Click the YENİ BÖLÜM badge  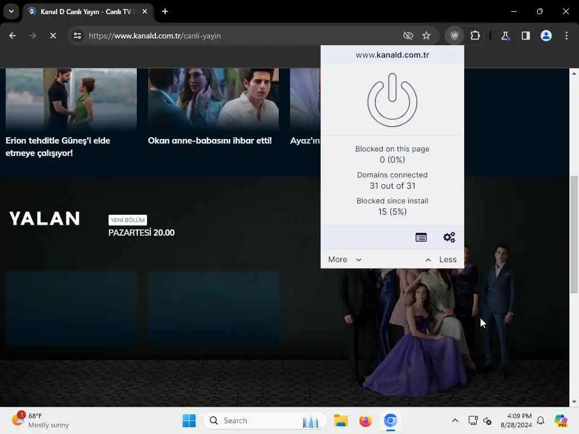click(128, 220)
